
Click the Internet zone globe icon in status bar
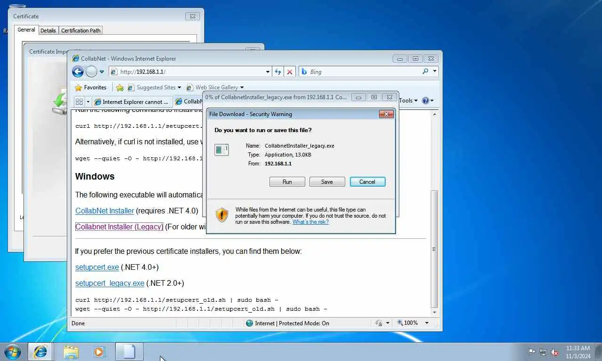click(x=249, y=323)
